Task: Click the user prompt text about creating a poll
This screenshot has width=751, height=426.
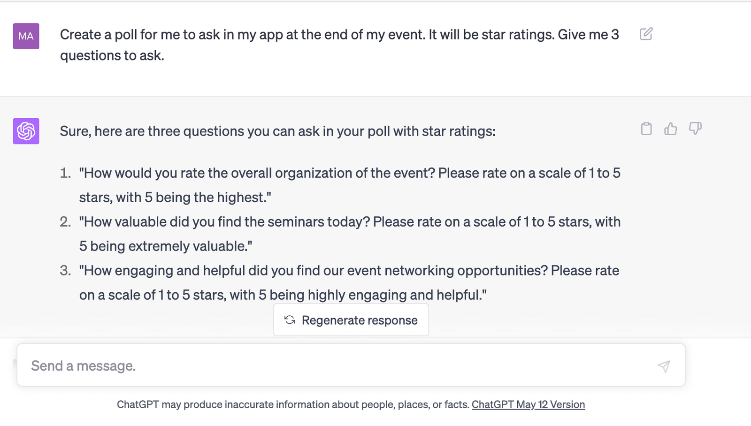Action: click(339, 45)
